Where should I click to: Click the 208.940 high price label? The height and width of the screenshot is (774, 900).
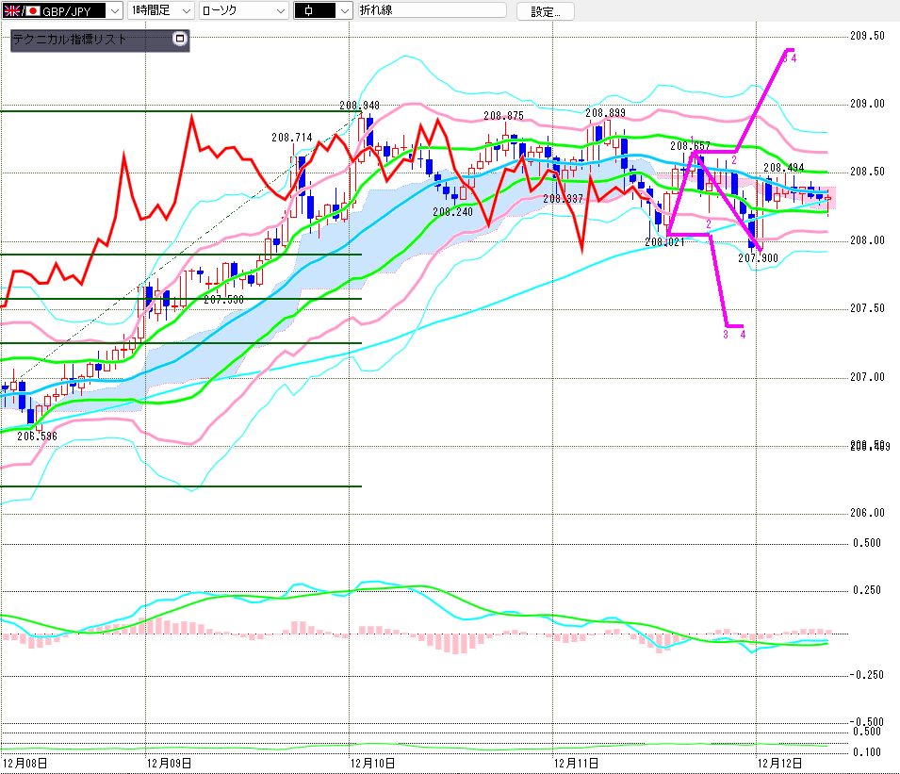point(359,106)
